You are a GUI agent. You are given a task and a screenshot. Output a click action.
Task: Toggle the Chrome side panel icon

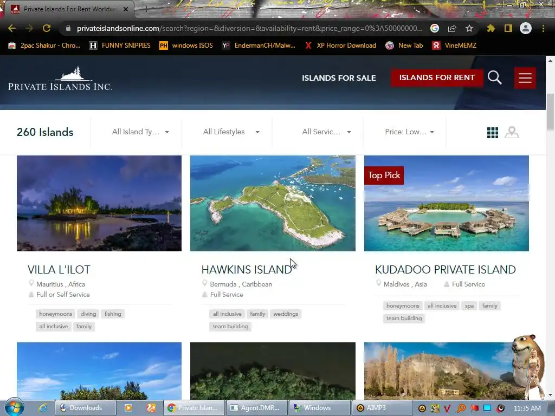(x=508, y=28)
